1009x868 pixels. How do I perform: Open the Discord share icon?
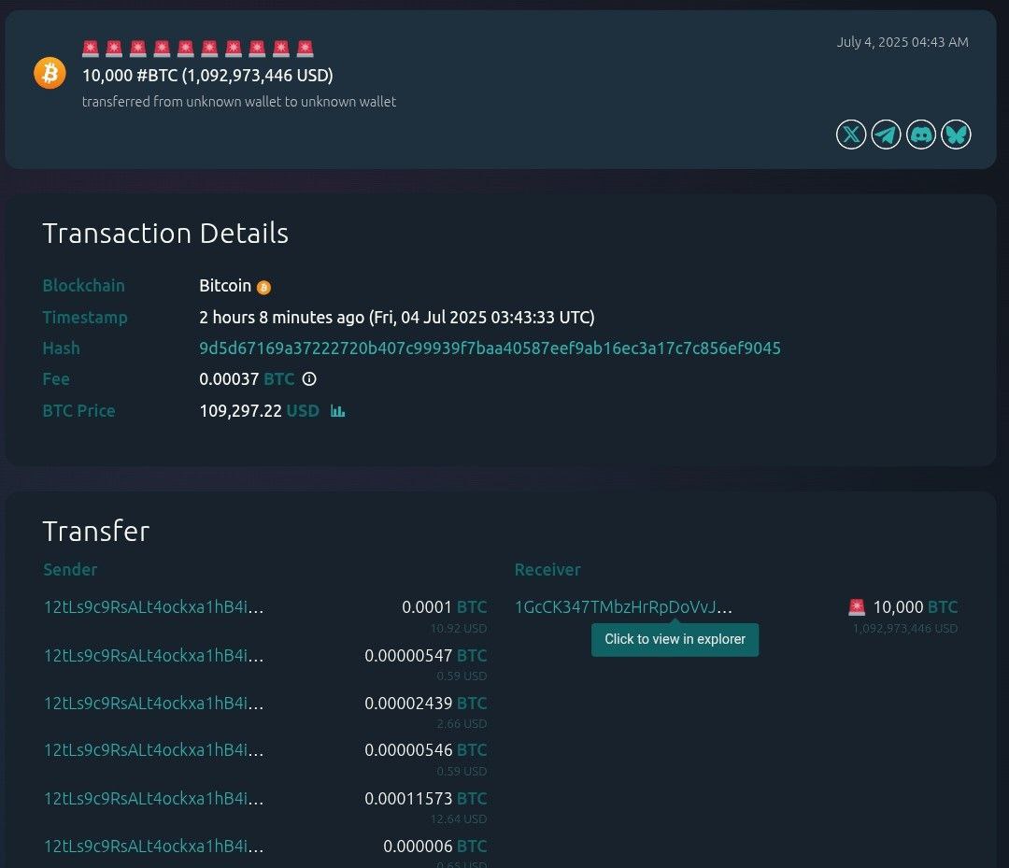pos(921,135)
